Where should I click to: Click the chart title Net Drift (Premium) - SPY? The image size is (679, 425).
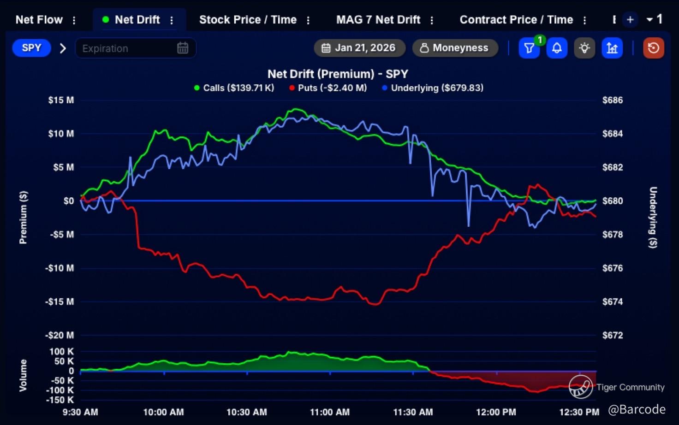pos(338,74)
